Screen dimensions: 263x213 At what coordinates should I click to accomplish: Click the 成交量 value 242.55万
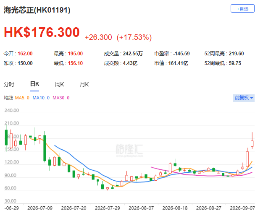[x=133, y=54]
